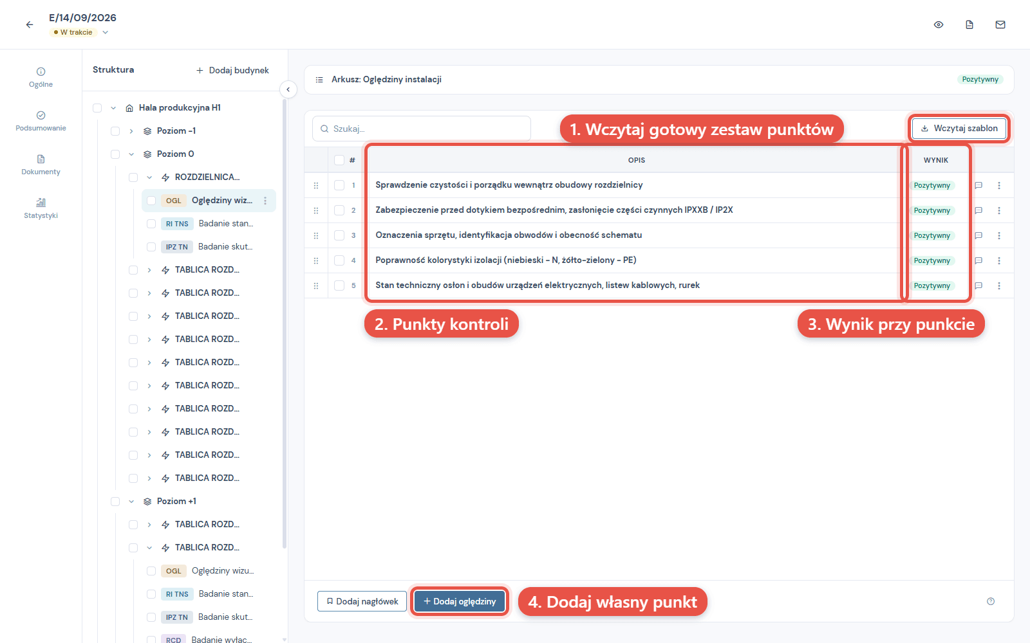Image resolution: width=1030 pixels, height=643 pixels.
Task: Grab the drag handle of row 5
Action: click(x=316, y=285)
